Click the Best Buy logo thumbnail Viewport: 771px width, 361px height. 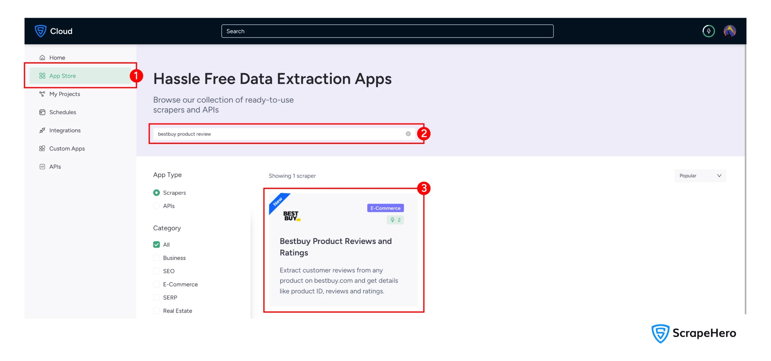(x=291, y=216)
